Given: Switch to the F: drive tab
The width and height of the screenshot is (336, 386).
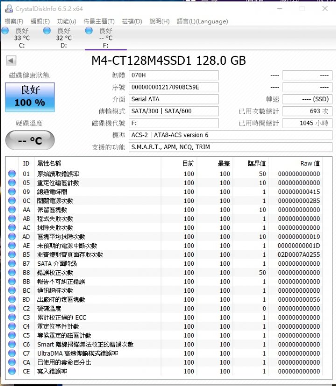Looking at the screenshot, I should coord(106,38).
